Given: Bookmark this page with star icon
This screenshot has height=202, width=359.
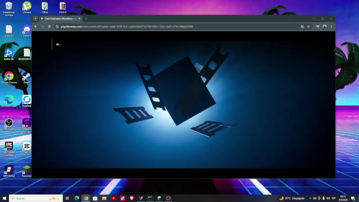Looking at the screenshot, I should 308,26.
